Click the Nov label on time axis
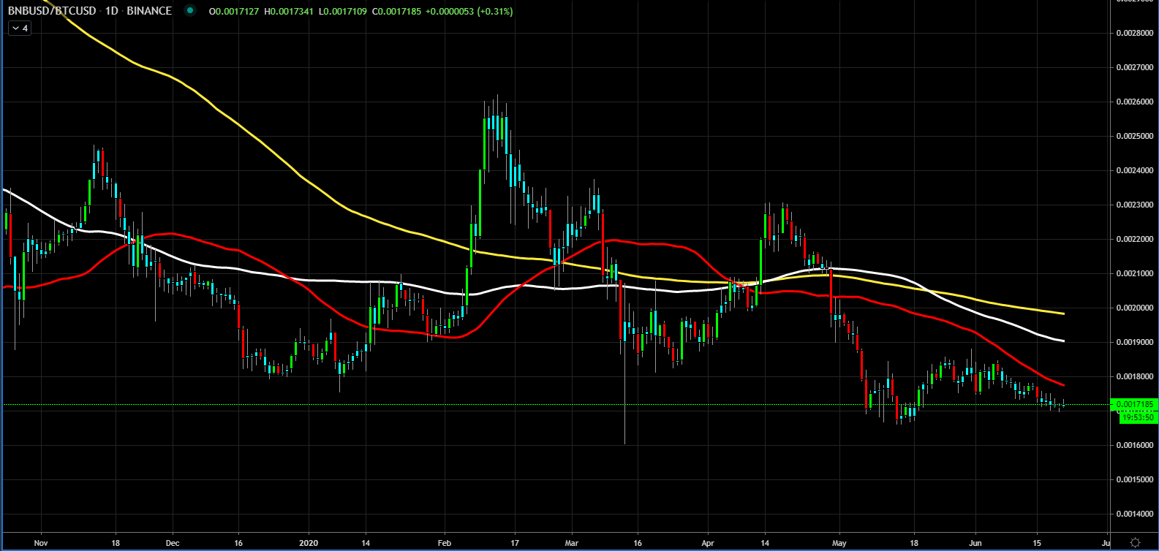Screen dimensions: 1159x551 tap(41, 543)
